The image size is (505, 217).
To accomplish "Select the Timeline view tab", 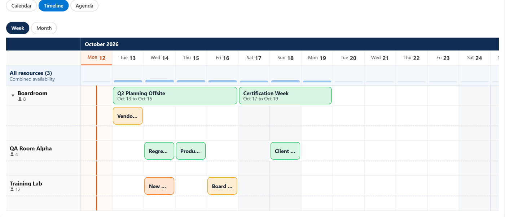I will pyautogui.click(x=53, y=6).
